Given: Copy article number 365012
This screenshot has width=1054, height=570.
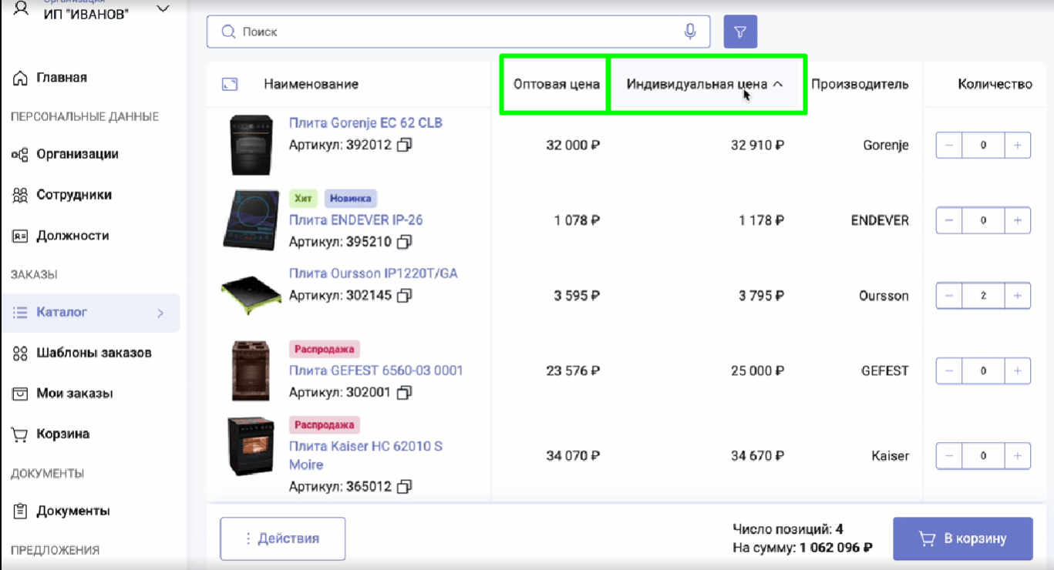Looking at the screenshot, I should [405, 487].
